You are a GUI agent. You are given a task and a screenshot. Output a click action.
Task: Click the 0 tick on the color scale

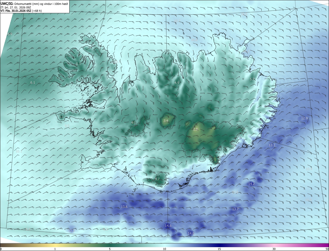[x=1, y=249]
